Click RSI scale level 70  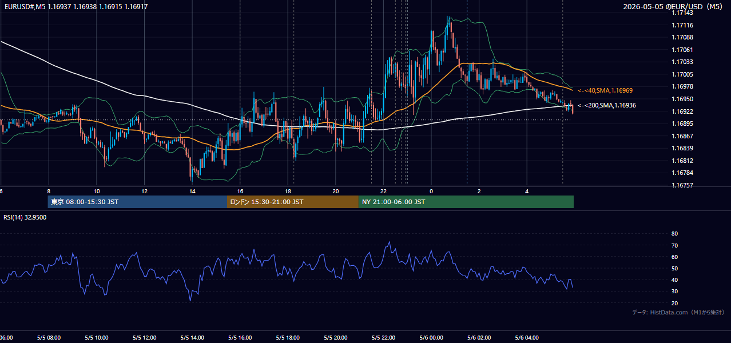[675, 245]
